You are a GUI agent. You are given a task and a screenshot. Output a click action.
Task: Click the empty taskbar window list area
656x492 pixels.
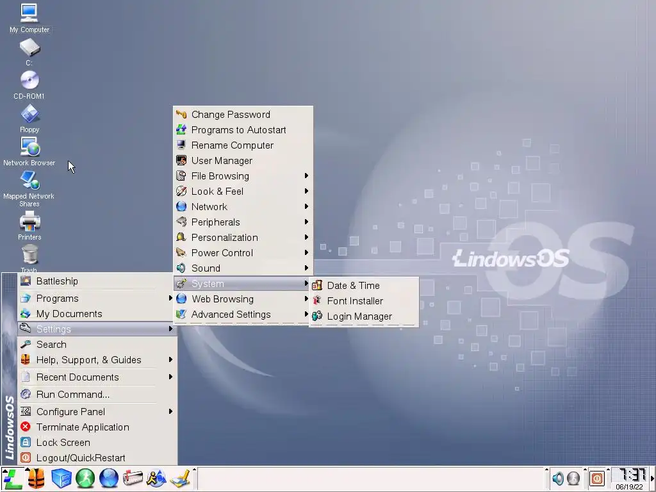tap(370, 479)
